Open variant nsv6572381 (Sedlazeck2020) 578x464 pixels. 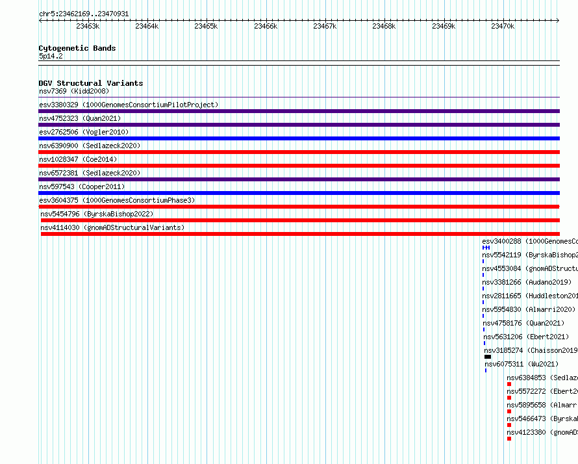(90, 173)
